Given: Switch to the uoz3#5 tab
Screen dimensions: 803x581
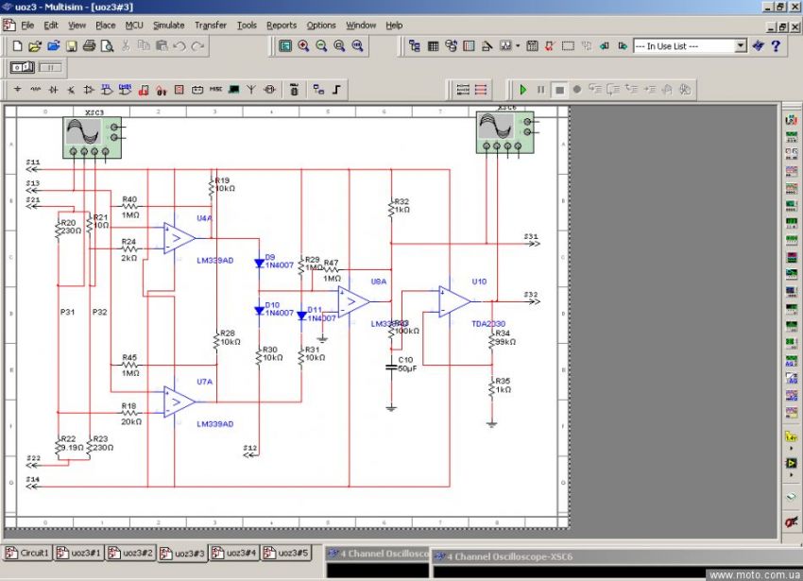Looking at the screenshot, I should click(286, 553).
